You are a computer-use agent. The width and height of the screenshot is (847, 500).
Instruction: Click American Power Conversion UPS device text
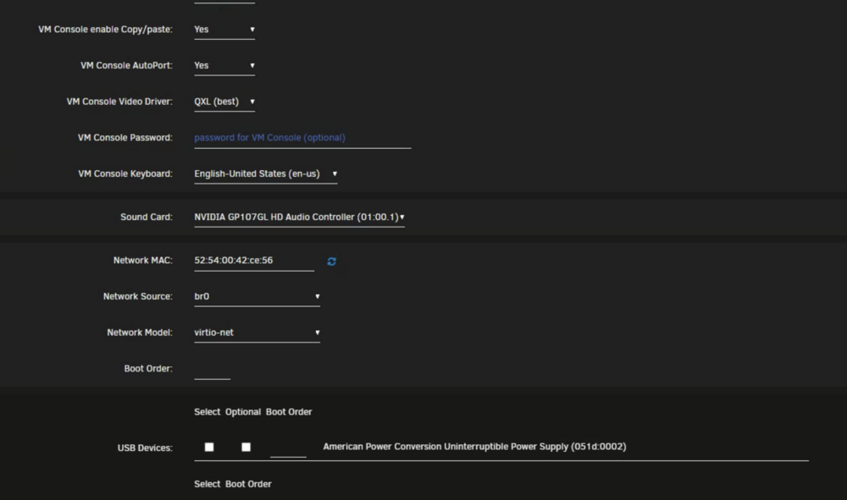tap(474, 447)
